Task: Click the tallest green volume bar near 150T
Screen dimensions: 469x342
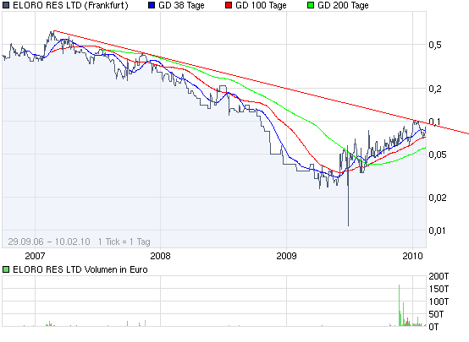Action: [399, 305]
